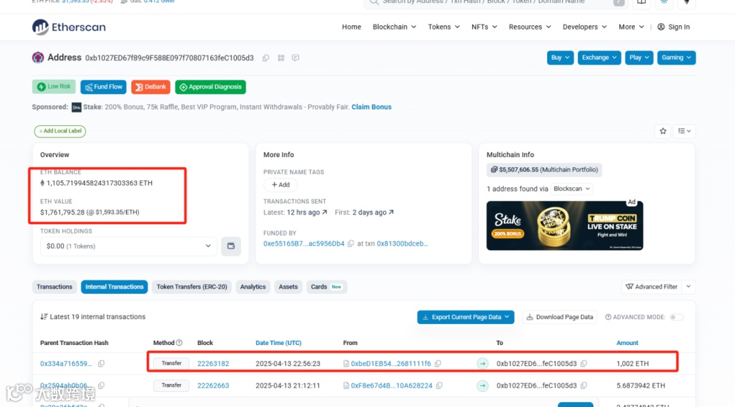This screenshot has height=407, width=735.
Task: Copy the funded-by address 0xe55165B7
Action: [350, 244]
